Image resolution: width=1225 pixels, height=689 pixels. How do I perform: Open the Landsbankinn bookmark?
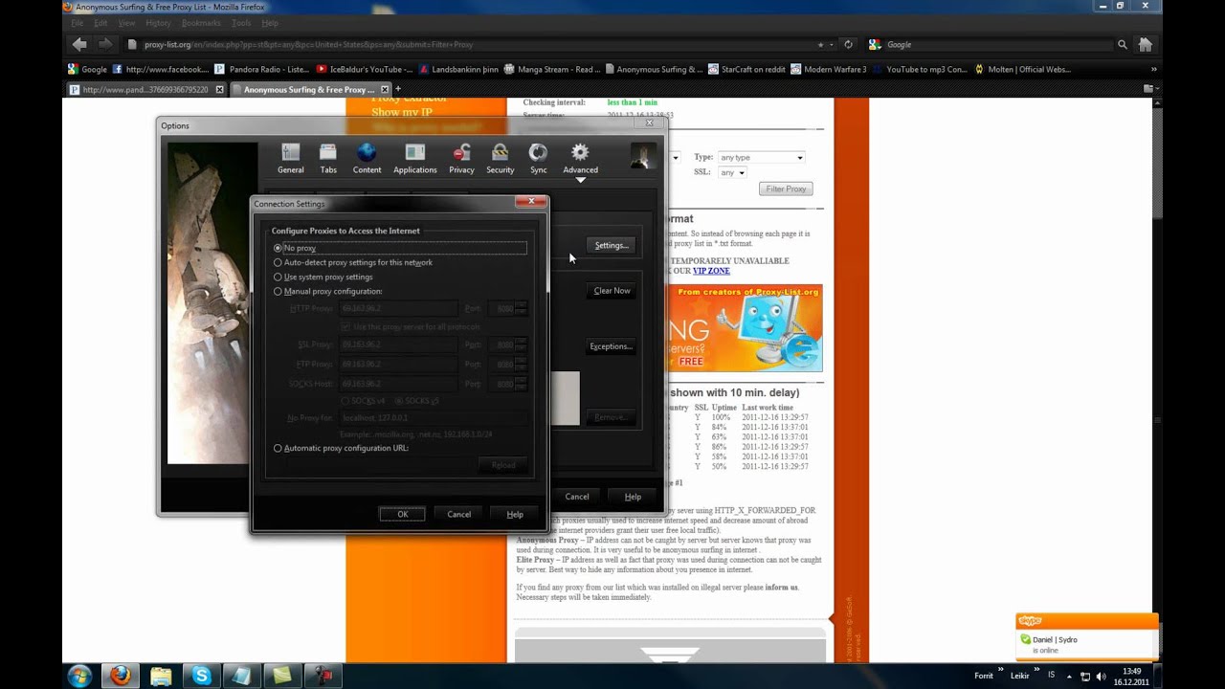459,69
